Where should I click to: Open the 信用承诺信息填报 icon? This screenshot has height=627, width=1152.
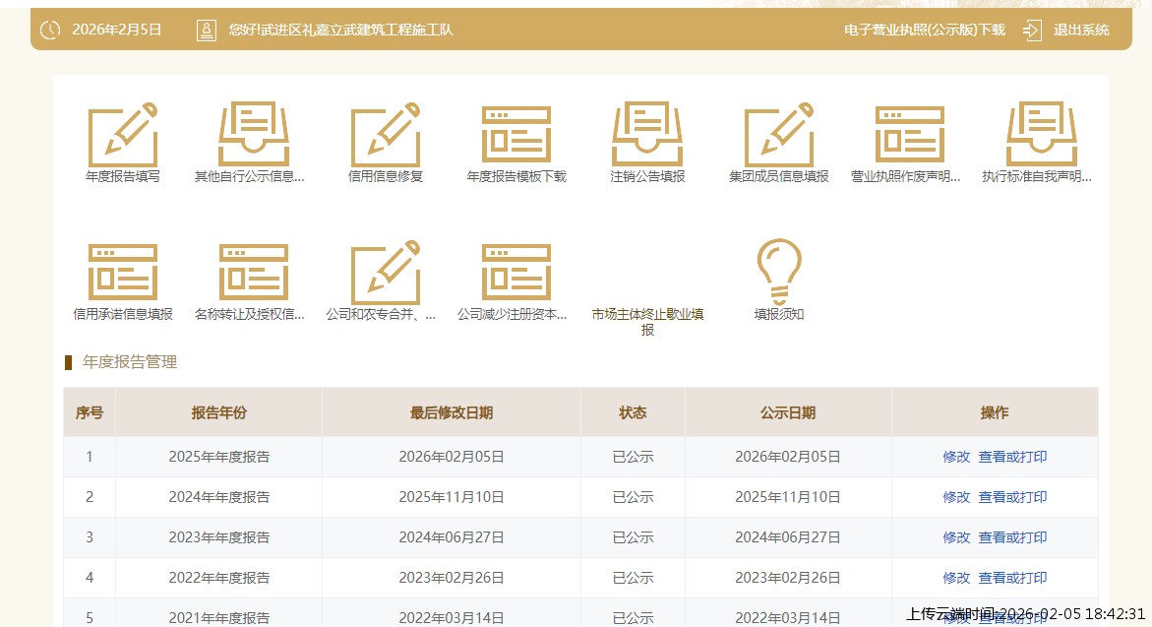(x=123, y=272)
